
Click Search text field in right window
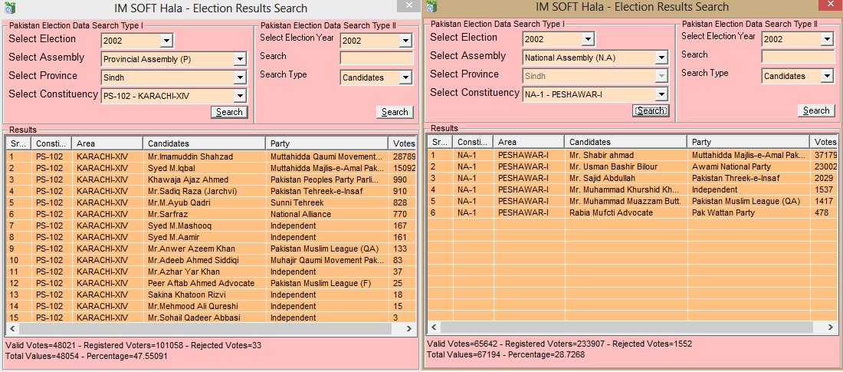click(798, 57)
